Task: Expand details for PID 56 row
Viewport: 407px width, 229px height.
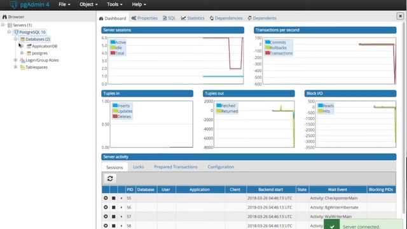Action: [121, 207]
